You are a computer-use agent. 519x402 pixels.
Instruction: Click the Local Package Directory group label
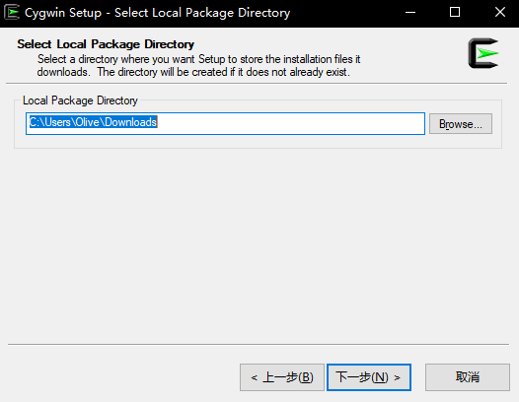80,100
